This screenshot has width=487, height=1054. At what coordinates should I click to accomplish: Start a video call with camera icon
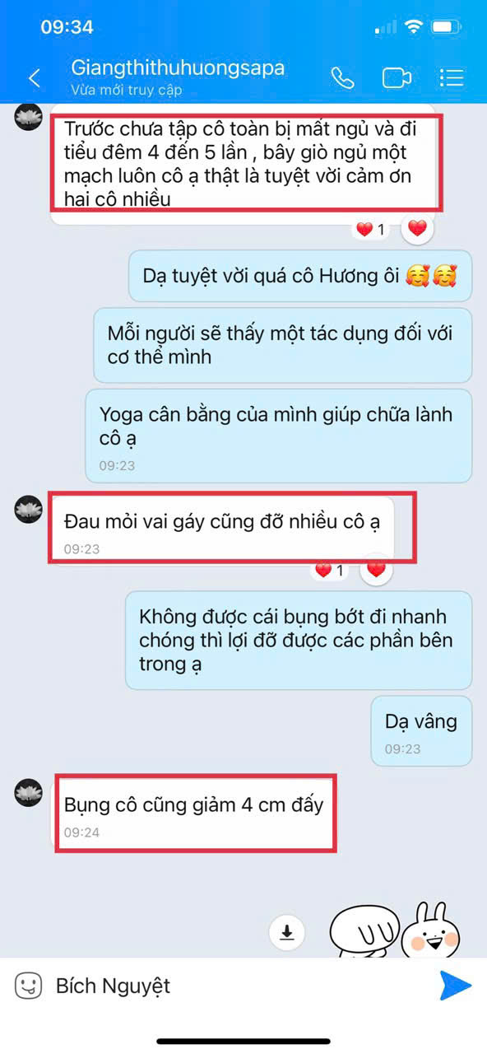pos(397,77)
